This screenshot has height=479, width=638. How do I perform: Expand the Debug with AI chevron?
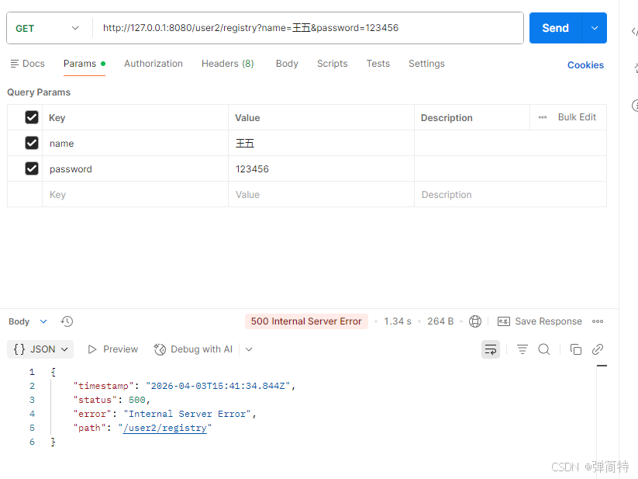[x=249, y=349]
